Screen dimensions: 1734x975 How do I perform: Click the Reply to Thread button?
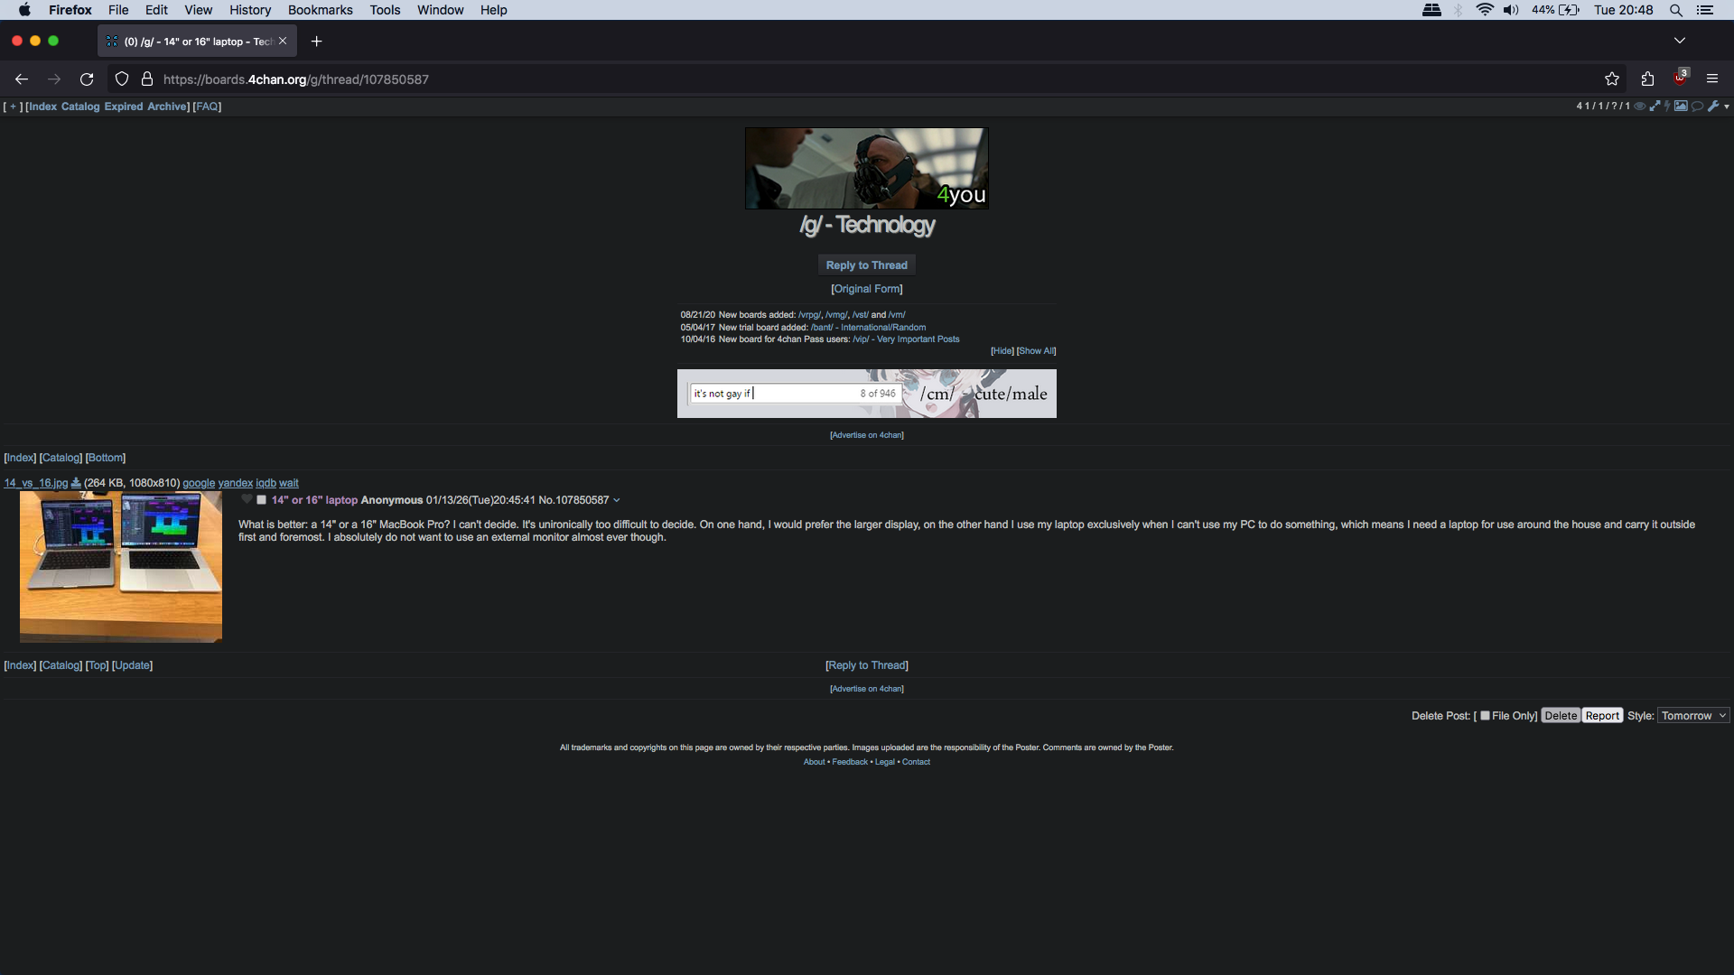866,265
